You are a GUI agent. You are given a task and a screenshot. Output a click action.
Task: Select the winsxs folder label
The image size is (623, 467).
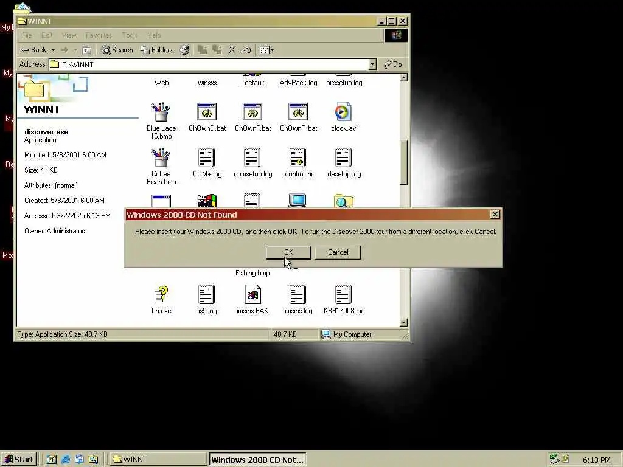point(207,83)
